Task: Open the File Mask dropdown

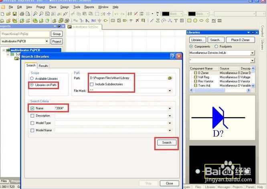Action: (x=170, y=91)
